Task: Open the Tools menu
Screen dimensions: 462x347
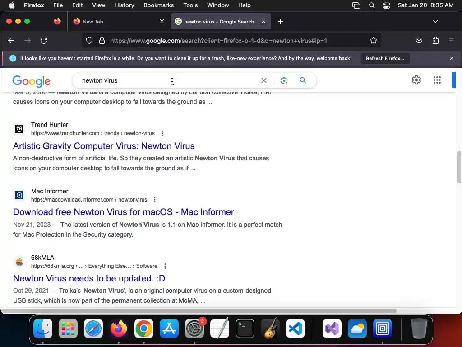Action: tap(190, 5)
